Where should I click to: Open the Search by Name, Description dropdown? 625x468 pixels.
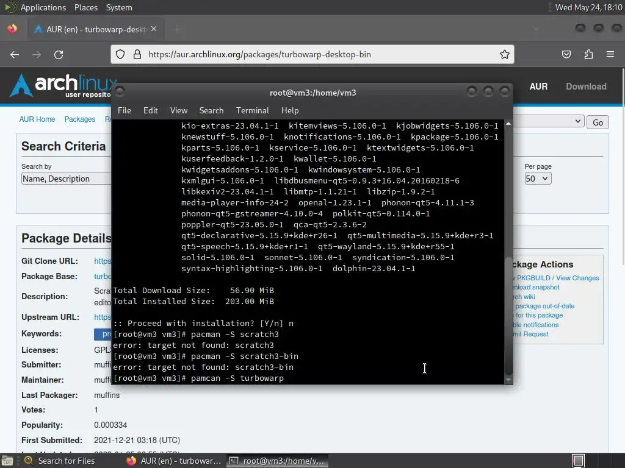pyautogui.click(x=66, y=179)
